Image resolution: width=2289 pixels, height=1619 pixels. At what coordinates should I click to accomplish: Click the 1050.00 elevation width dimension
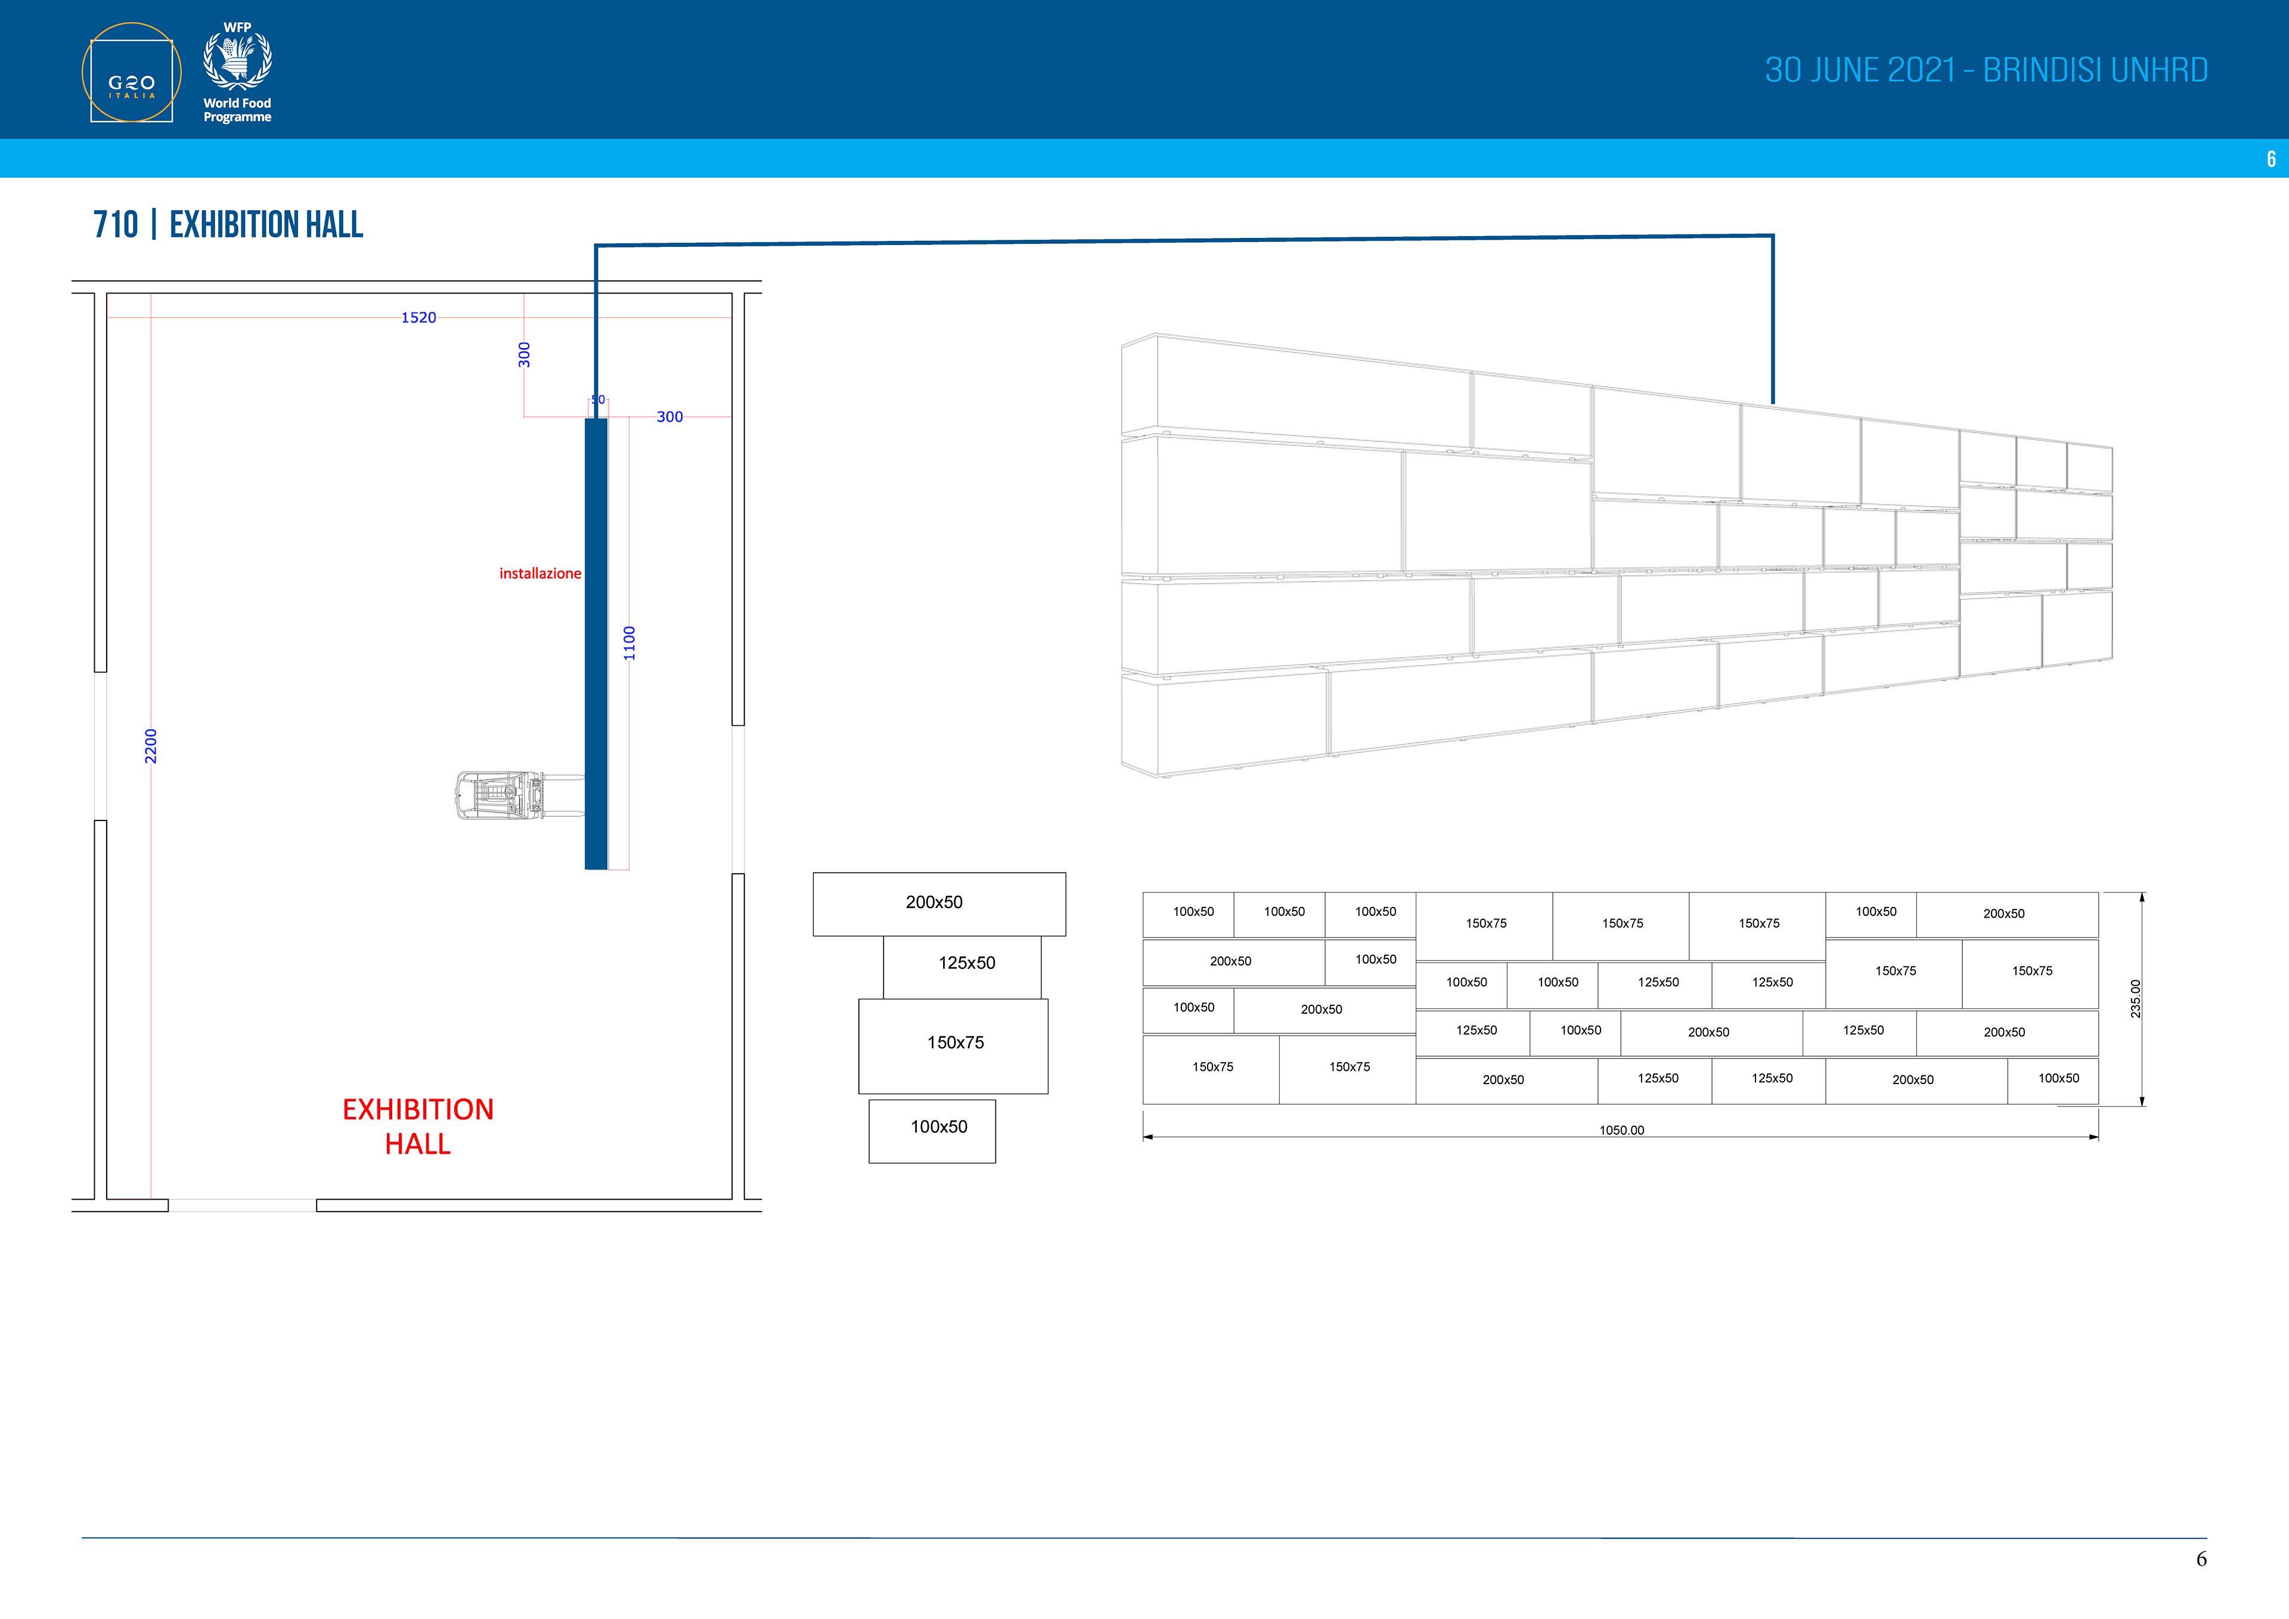point(1621,1130)
